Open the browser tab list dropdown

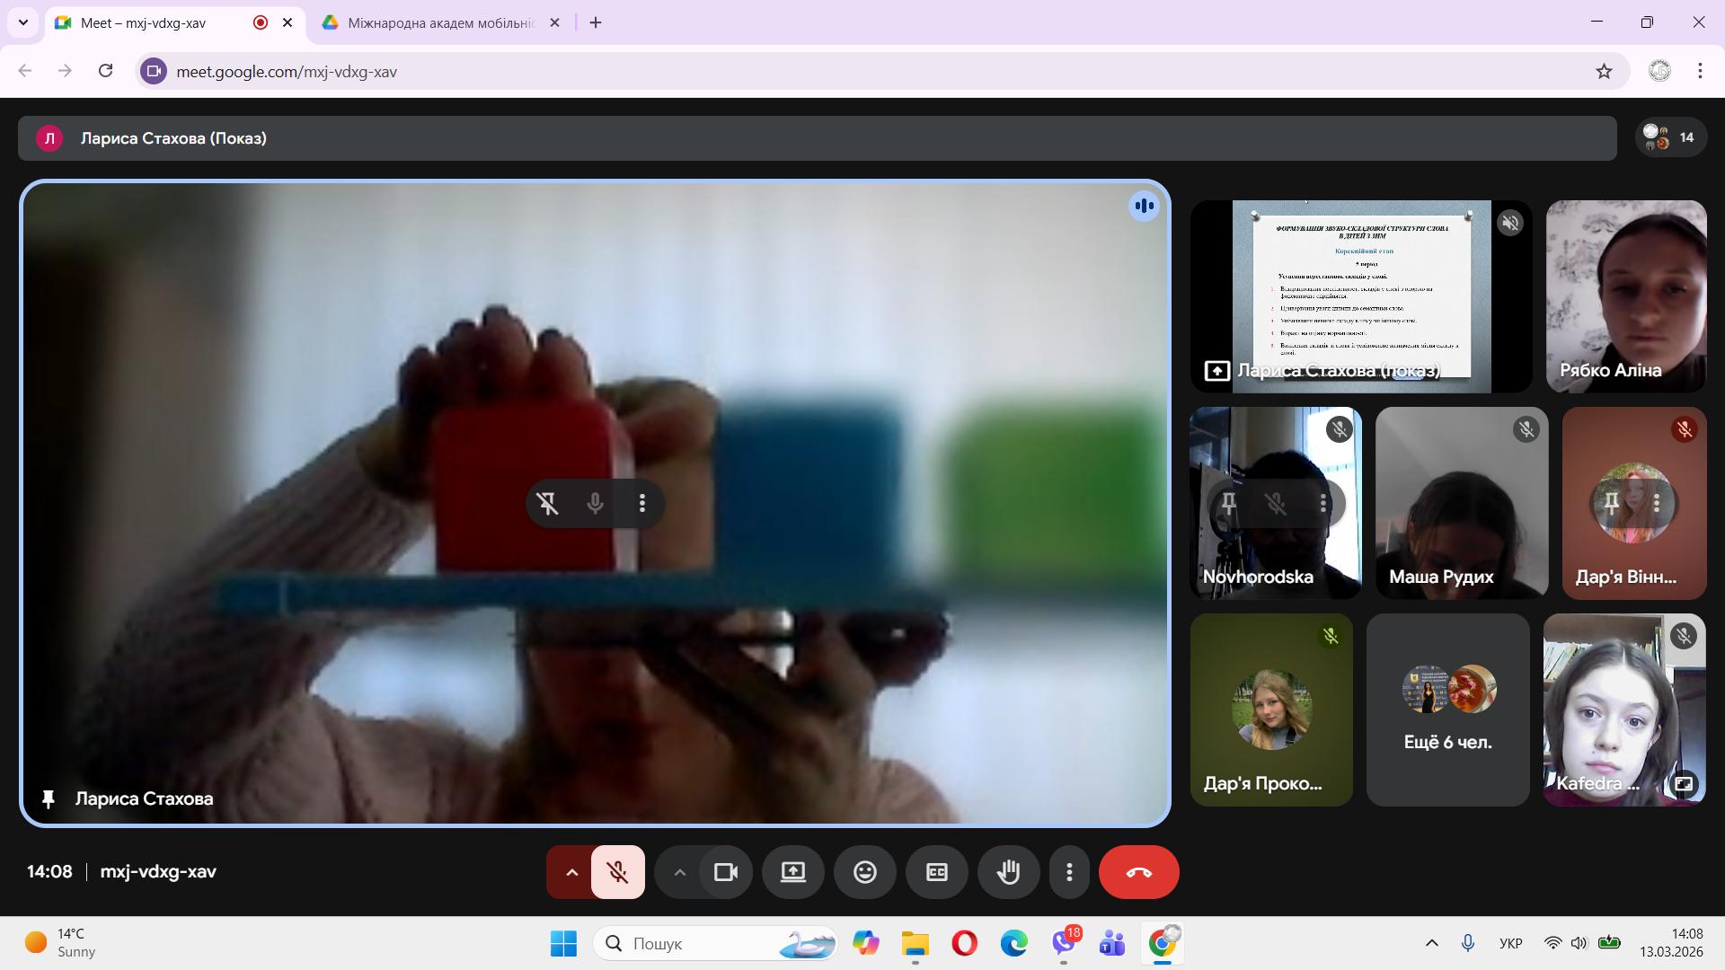coord(22,22)
